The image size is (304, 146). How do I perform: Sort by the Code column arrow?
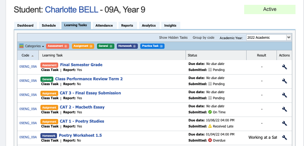click(32, 56)
